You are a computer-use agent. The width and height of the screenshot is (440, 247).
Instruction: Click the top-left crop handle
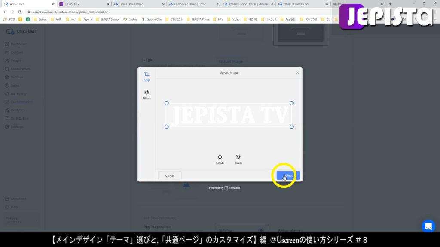coord(167,103)
